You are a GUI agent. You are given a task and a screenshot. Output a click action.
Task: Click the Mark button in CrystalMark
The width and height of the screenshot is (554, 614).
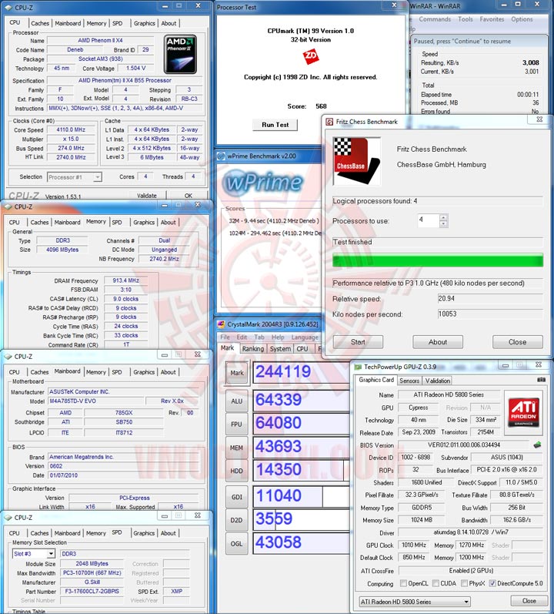tap(236, 373)
